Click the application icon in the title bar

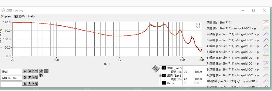pos(3,10)
